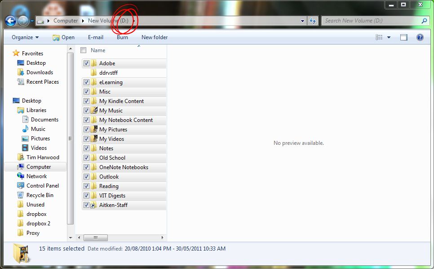Click the search magnifier icon
Image resolution: width=434 pixels, height=269 pixels.
click(x=424, y=21)
